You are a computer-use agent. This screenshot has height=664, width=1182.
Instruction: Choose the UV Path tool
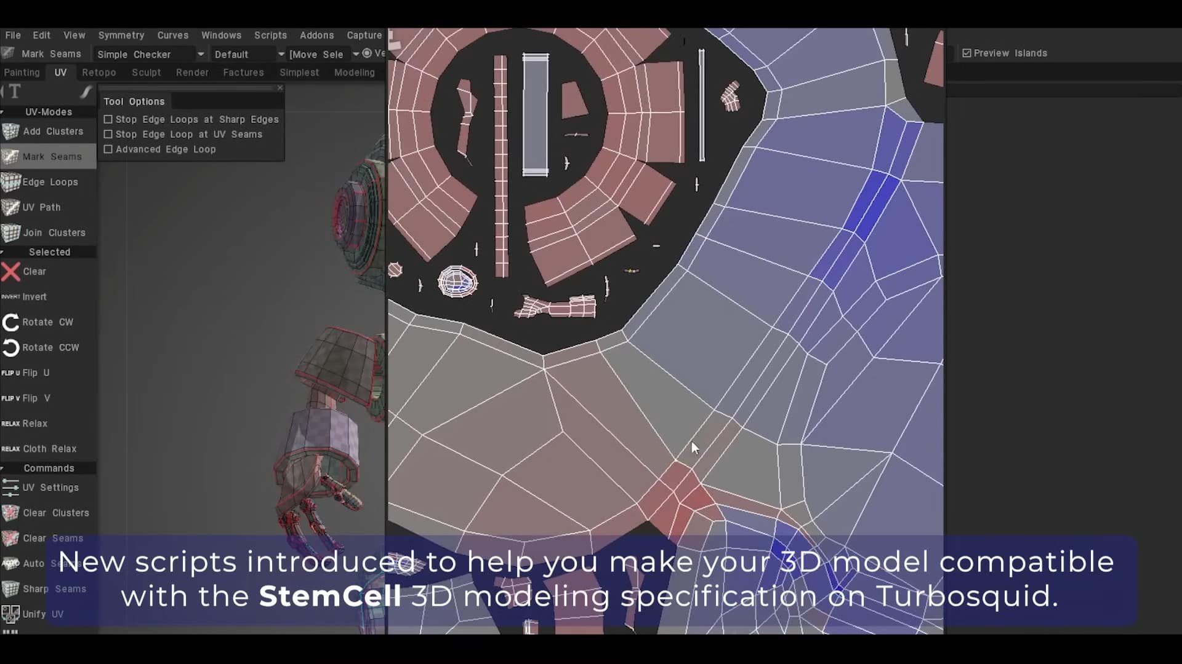(x=41, y=207)
